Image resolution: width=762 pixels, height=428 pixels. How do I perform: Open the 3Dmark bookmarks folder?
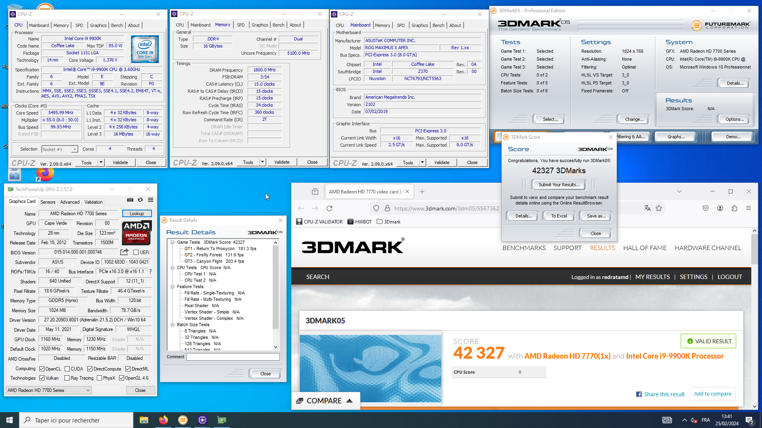pyautogui.click(x=389, y=222)
